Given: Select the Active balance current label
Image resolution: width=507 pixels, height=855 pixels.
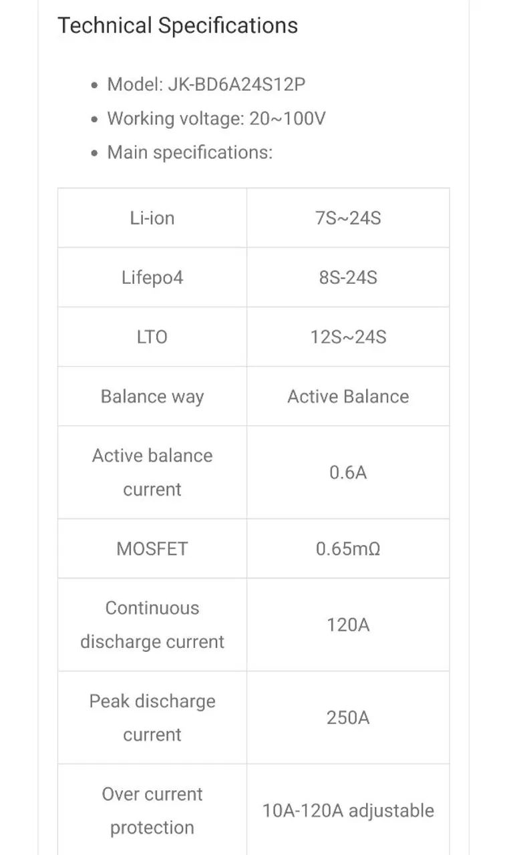Looking at the screenshot, I should [152, 472].
